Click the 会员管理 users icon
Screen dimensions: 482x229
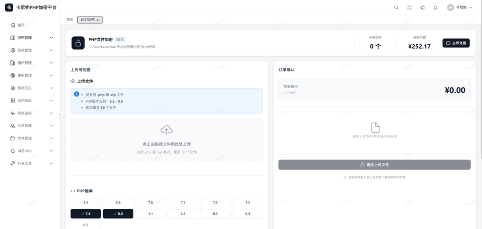(13, 126)
